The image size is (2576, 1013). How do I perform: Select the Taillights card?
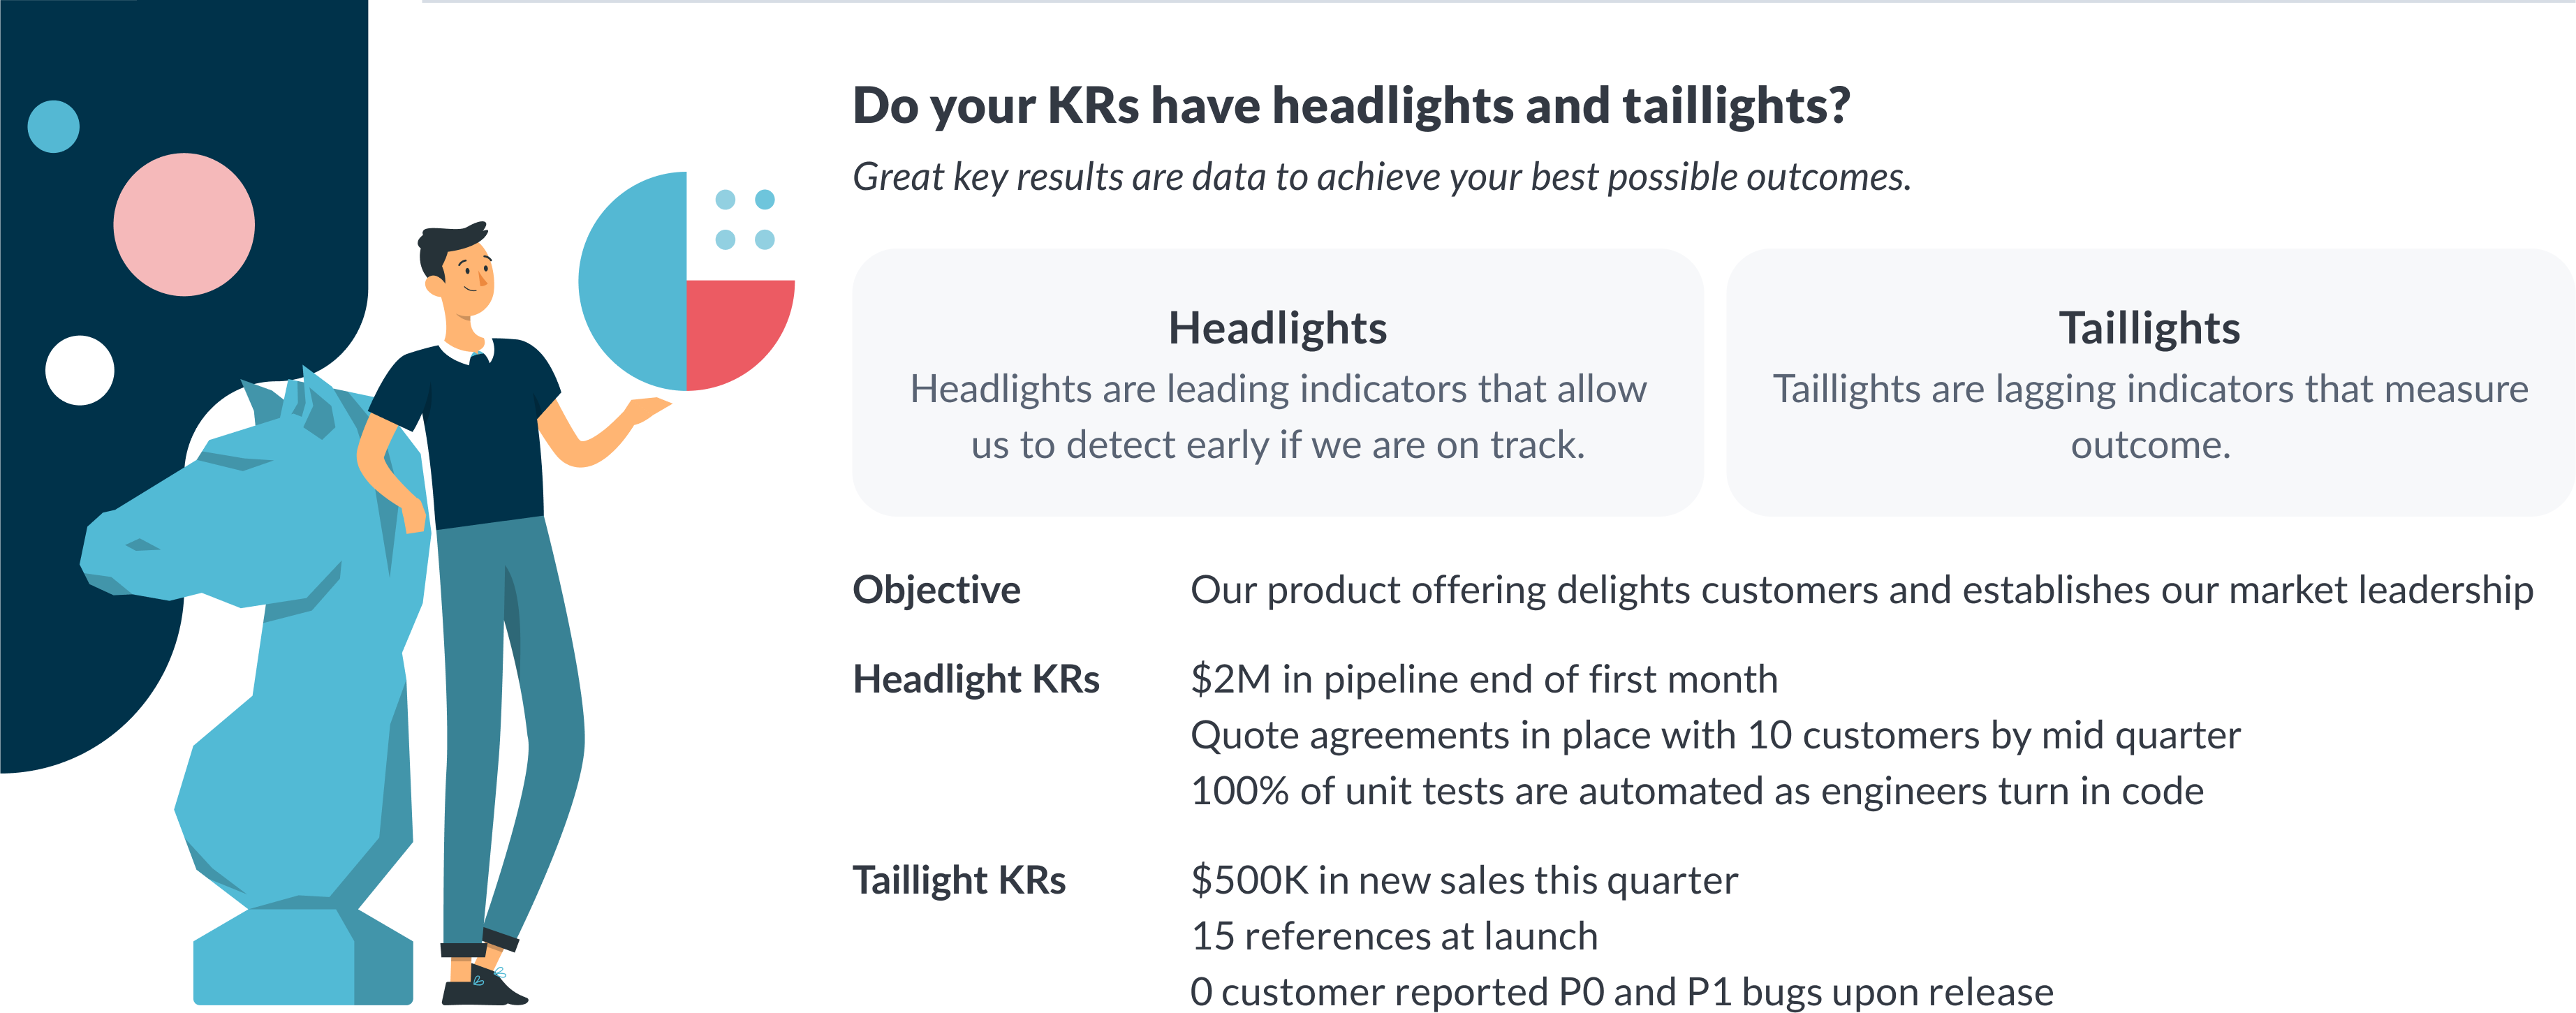[2150, 382]
